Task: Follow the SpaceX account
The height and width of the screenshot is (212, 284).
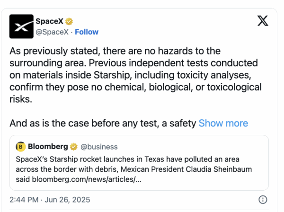Action: click(x=87, y=32)
